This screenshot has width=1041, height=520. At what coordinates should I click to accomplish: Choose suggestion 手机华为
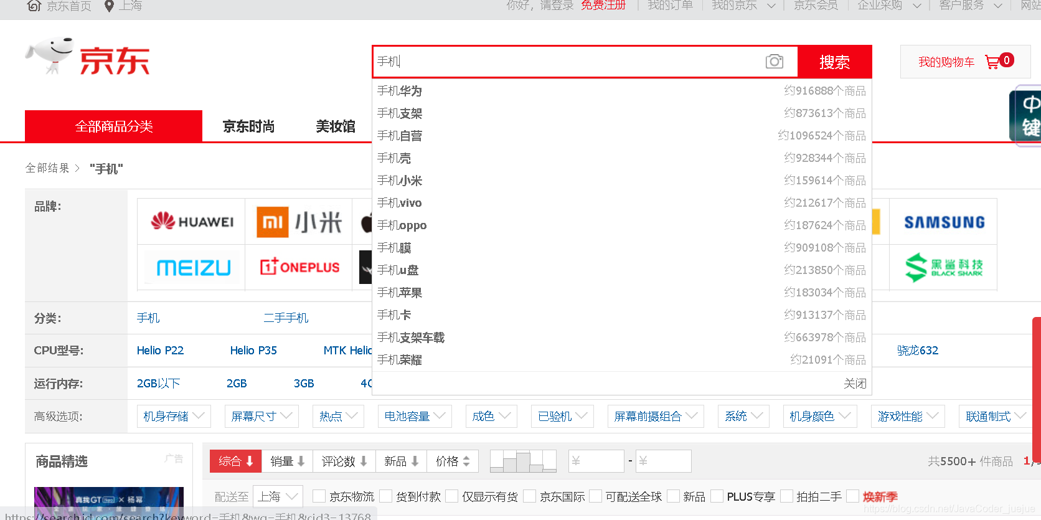point(621,91)
